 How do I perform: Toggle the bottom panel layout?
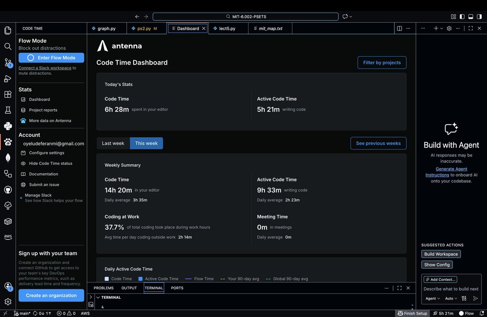tap(471, 17)
